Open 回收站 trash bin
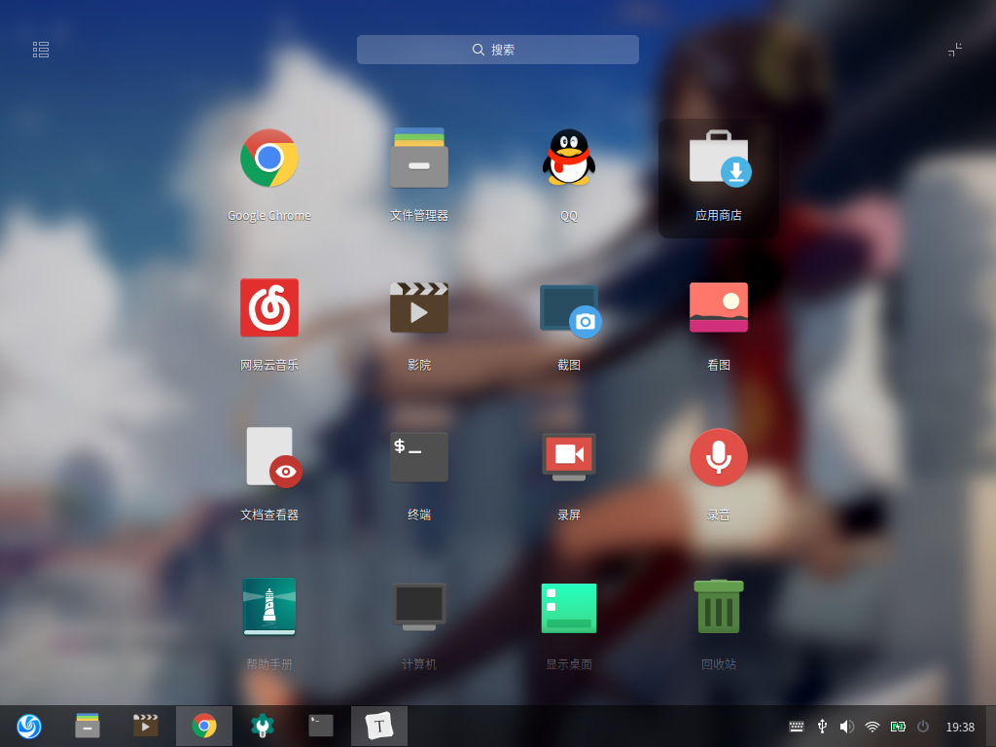 coord(719,608)
